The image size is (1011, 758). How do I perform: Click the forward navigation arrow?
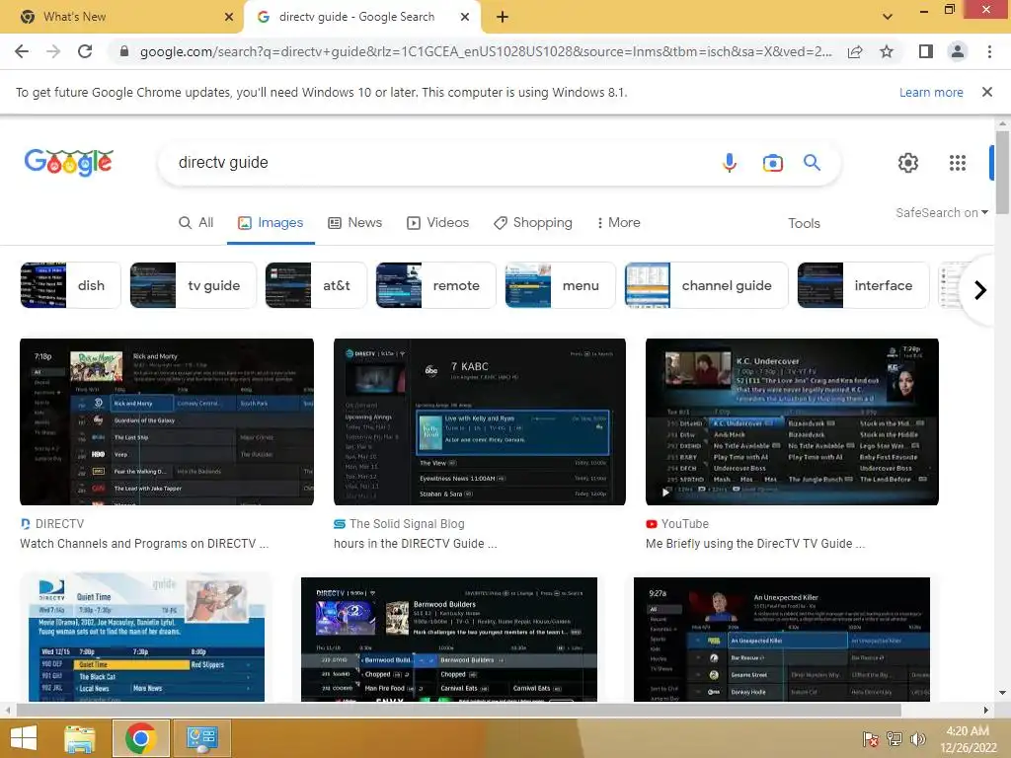coord(53,51)
